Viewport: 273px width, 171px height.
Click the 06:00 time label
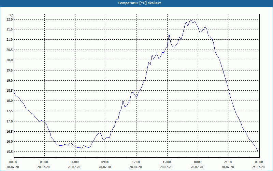point(75,162)
